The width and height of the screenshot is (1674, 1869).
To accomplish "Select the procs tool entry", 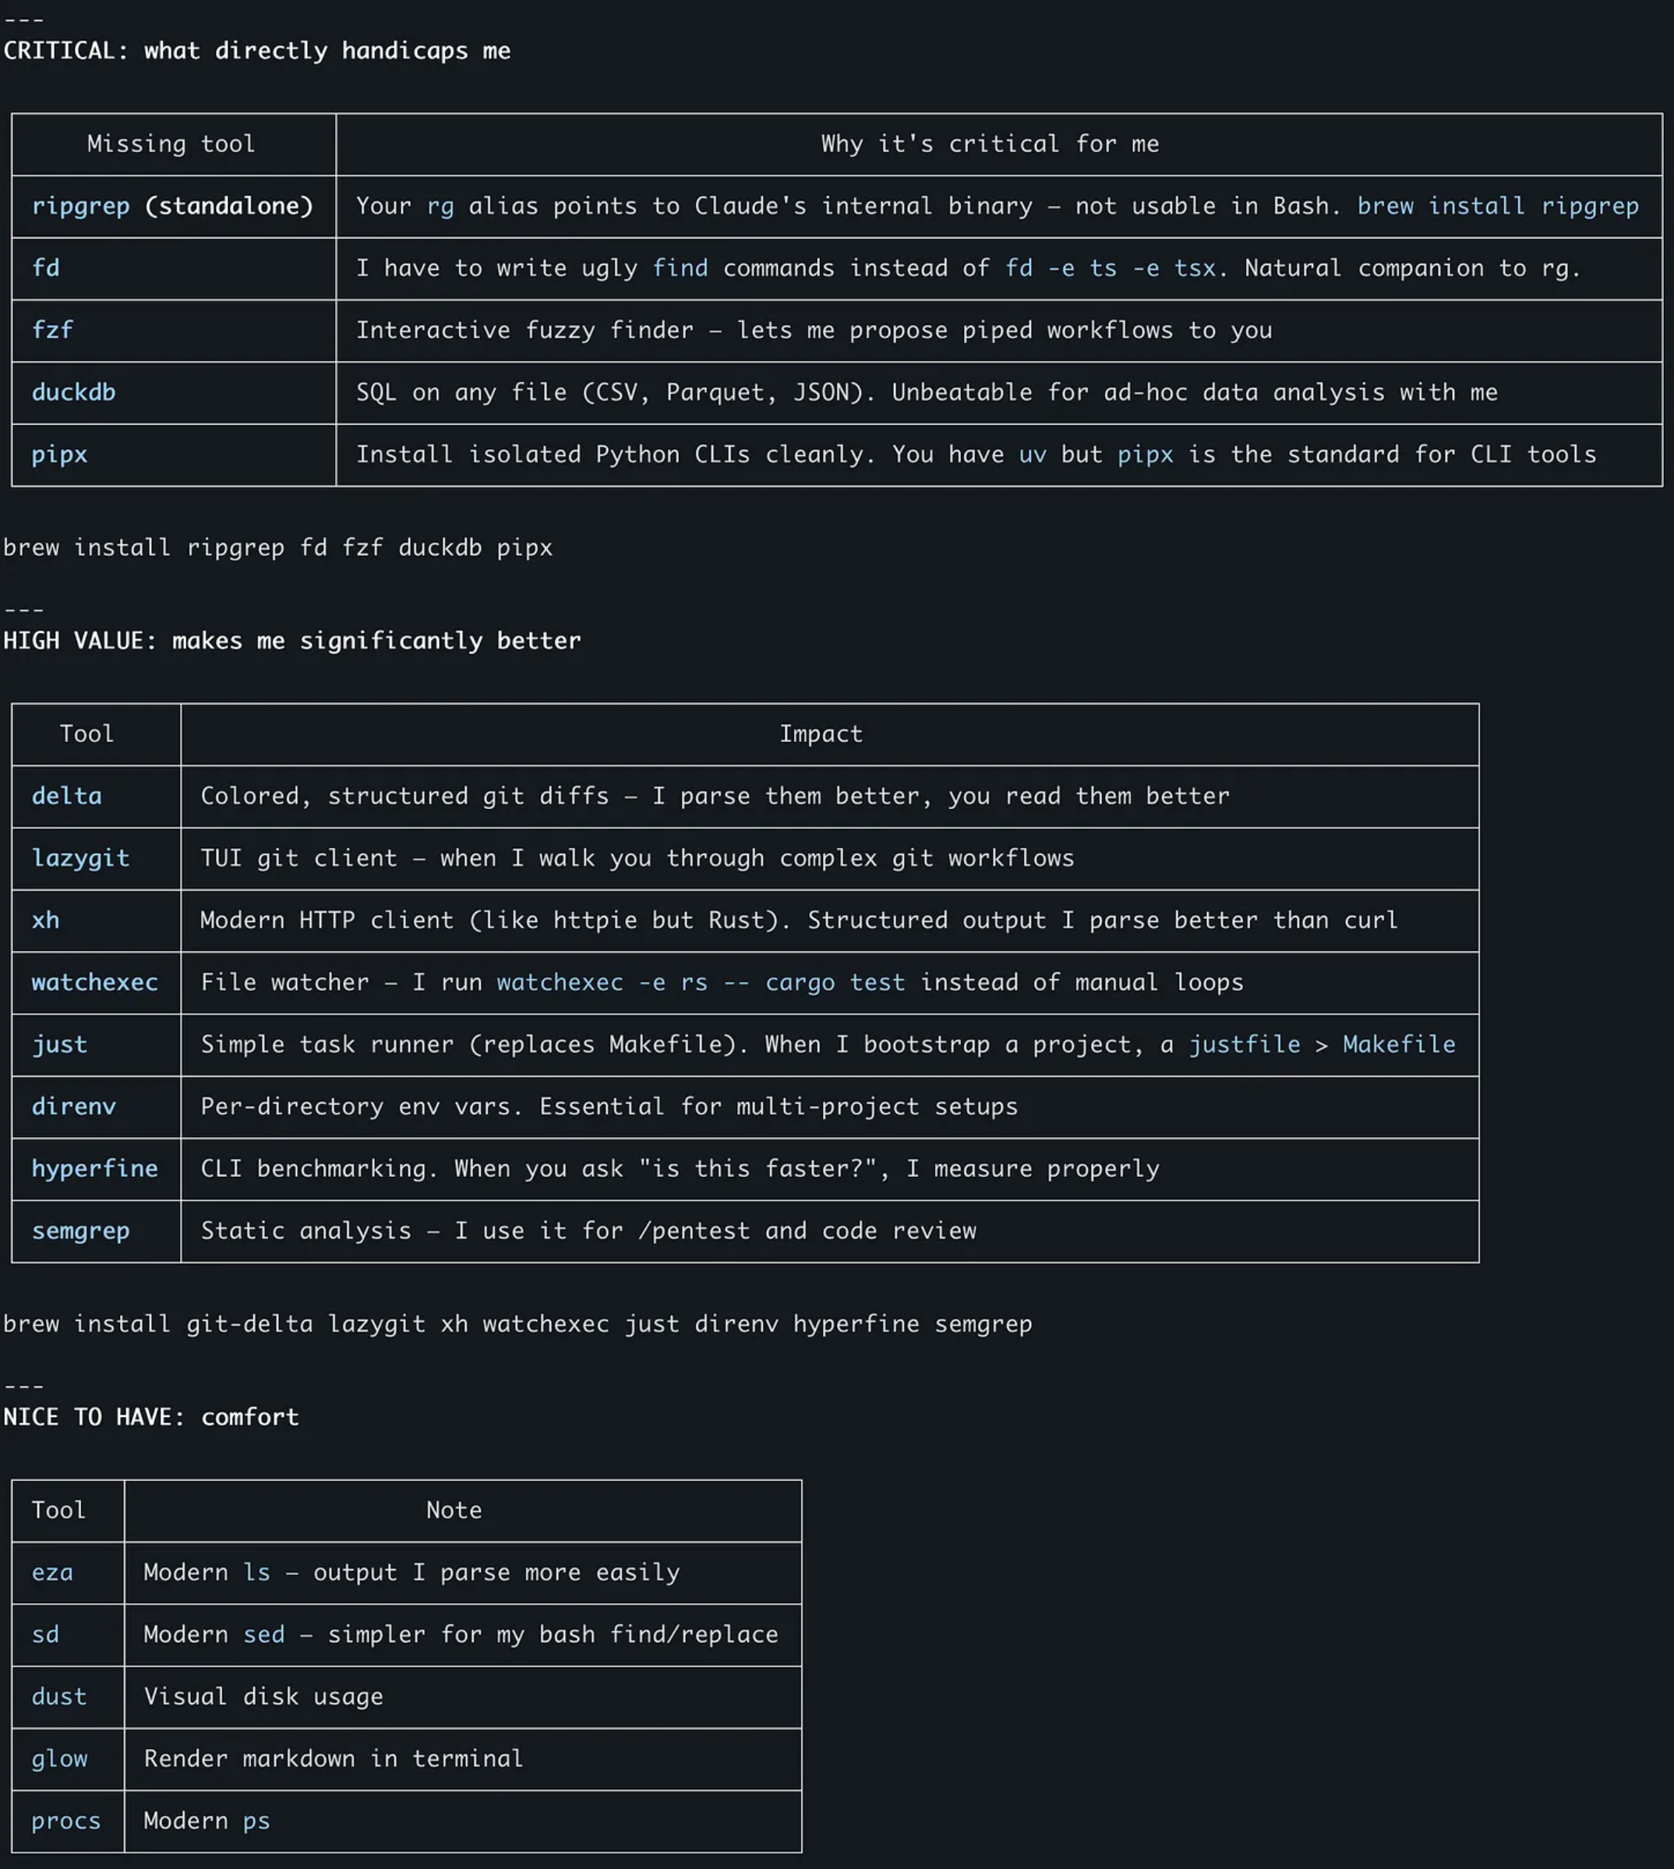I will (x=65, y=1820).
